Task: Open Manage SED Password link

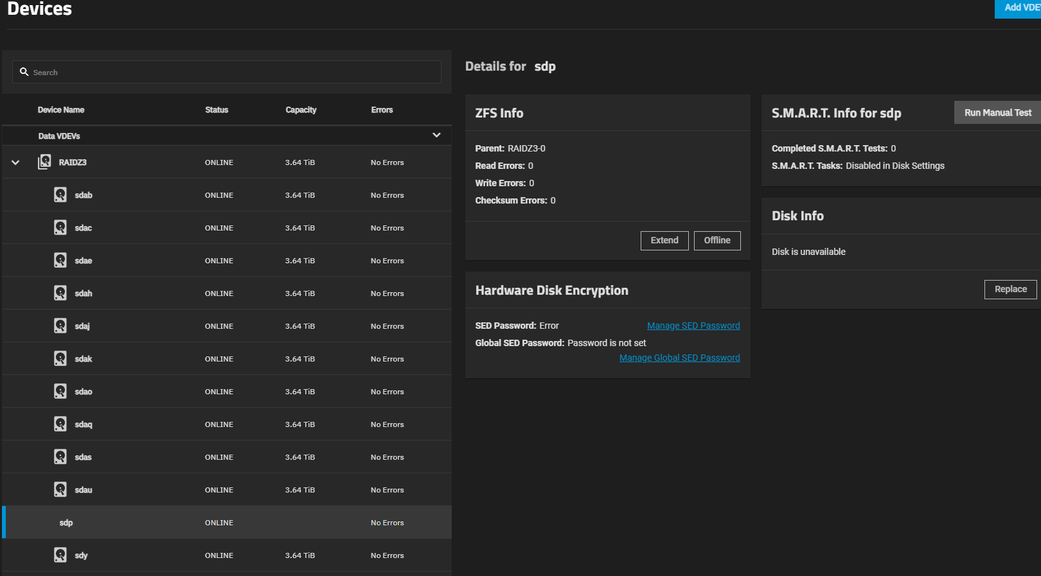Action: (693, 326)
